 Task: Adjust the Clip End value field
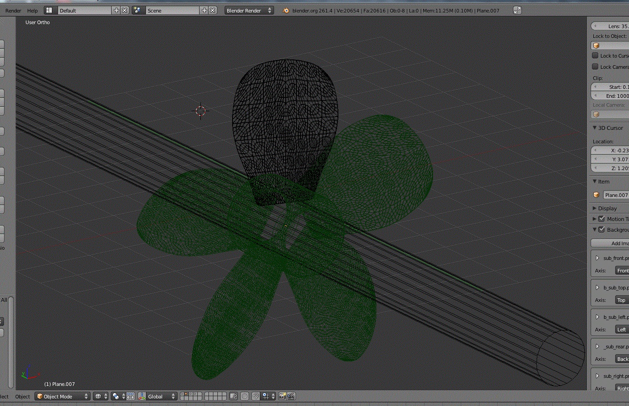click(x=610, y=96)
